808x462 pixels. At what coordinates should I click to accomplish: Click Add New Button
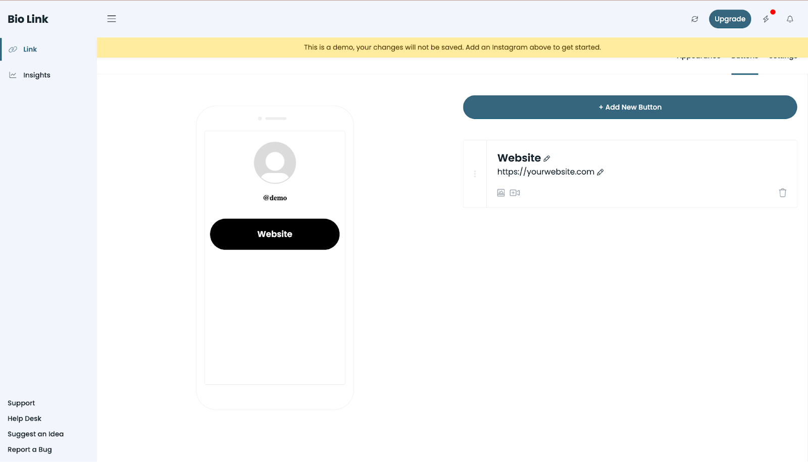tap(630, 107)
